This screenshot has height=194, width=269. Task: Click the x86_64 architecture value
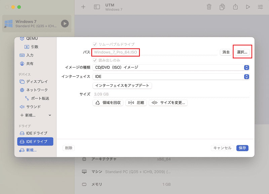(x=164, y=159)
